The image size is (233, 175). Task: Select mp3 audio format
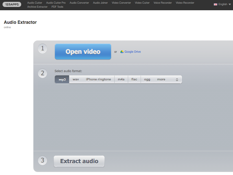[x=62, y=79]
